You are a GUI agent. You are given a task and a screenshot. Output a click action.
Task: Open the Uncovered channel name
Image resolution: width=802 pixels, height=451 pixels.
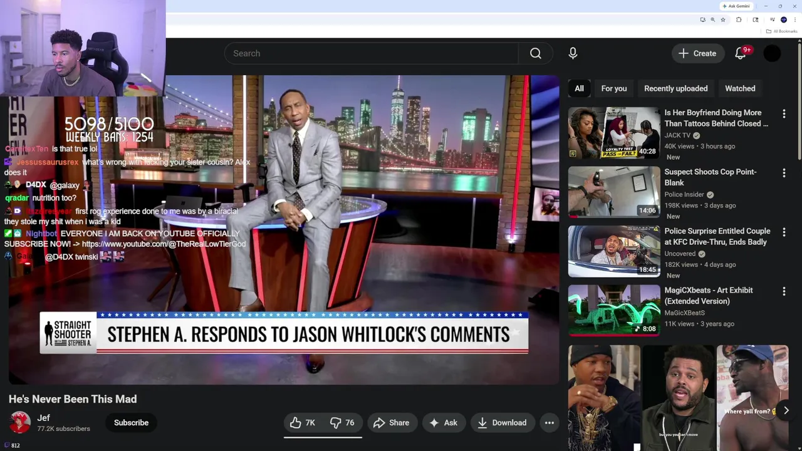680,254
